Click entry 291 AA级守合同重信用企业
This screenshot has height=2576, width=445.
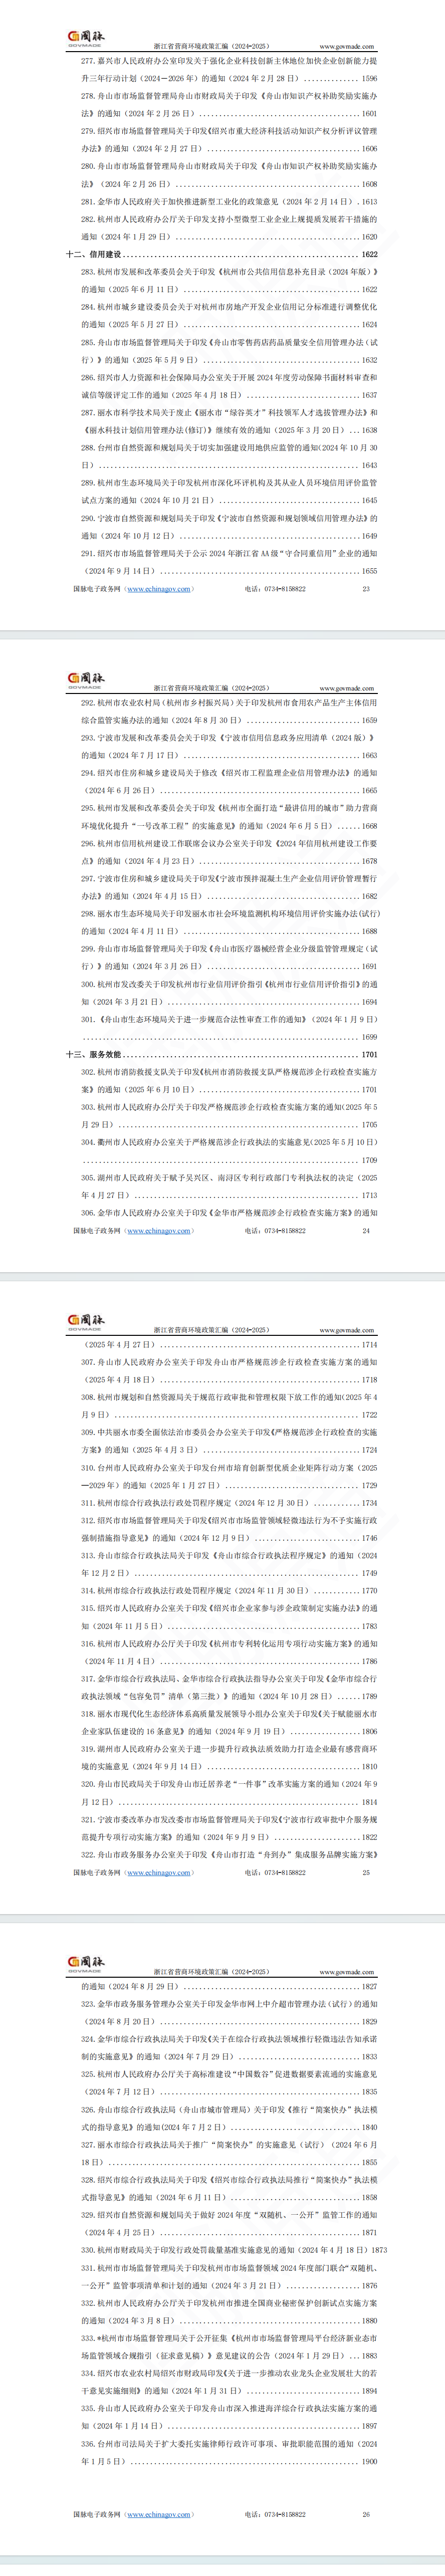(229, 562)
